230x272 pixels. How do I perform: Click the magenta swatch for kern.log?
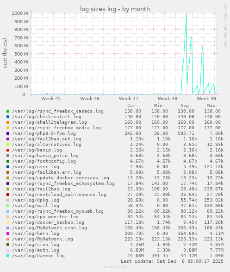pos(8,234)
